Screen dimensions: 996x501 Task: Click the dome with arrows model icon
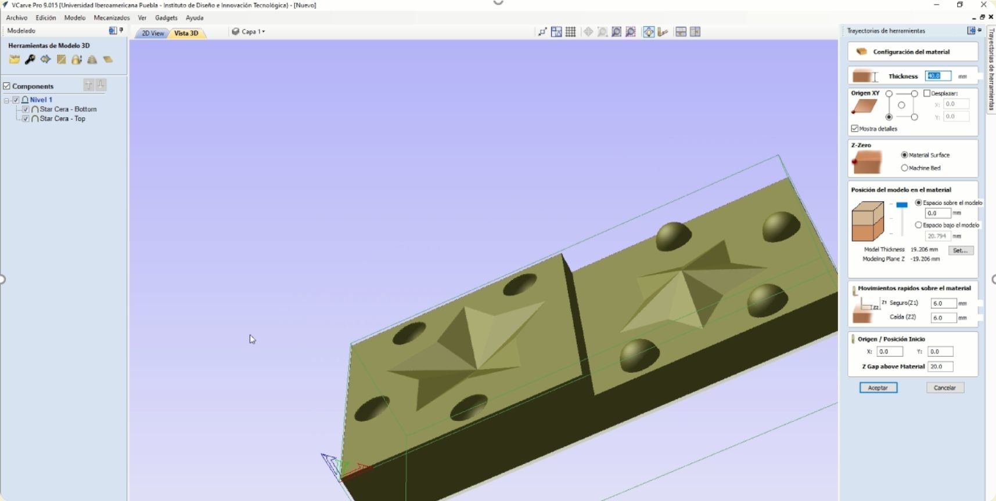click(x=77, y=59)
